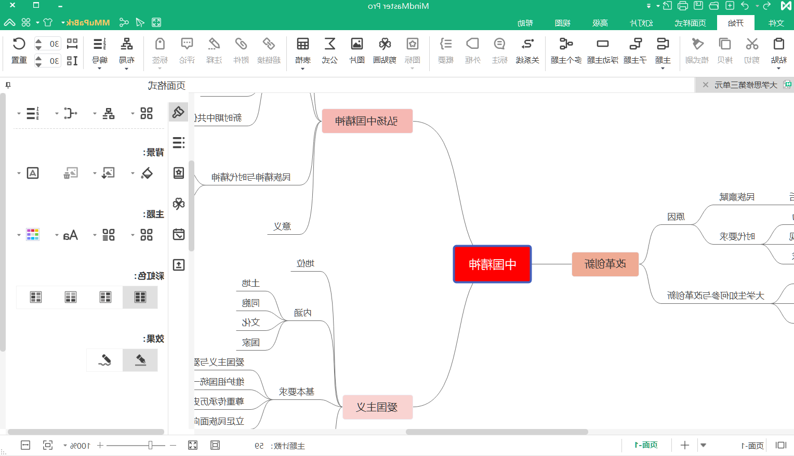Insert Multiple Topics (多个主题) icon
This screenshot has height=456, width=794.
tap(566, 44)
